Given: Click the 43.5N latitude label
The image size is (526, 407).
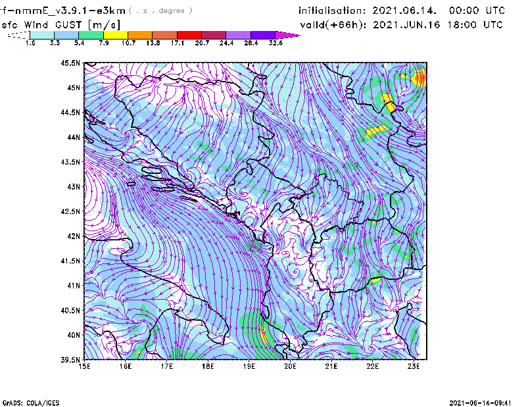Looking at the screenshot, I should click(70, 162).
